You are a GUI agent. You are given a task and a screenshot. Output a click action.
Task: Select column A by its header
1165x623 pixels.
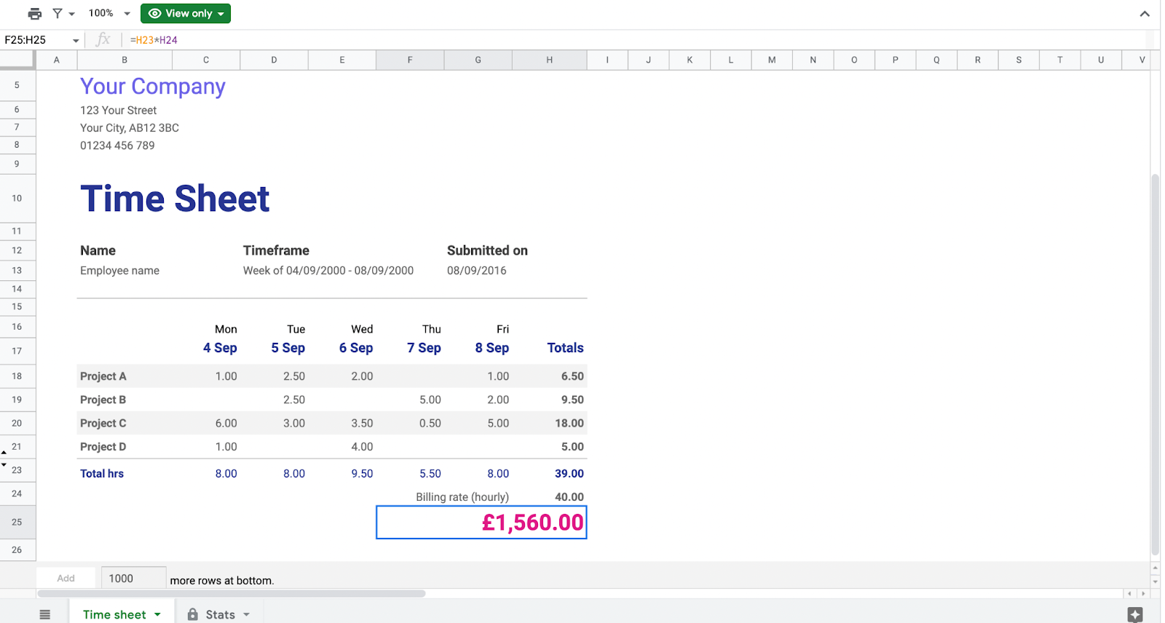(57, 60)
